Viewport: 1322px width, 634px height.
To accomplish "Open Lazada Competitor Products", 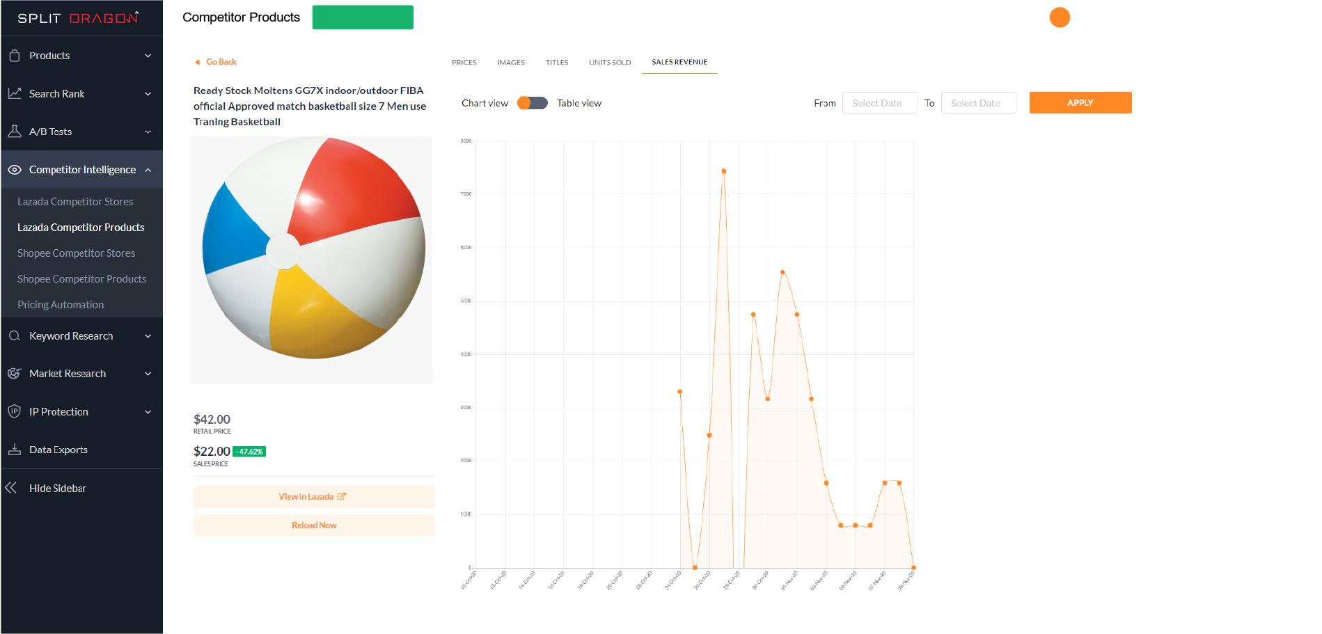I will point(81,228).
